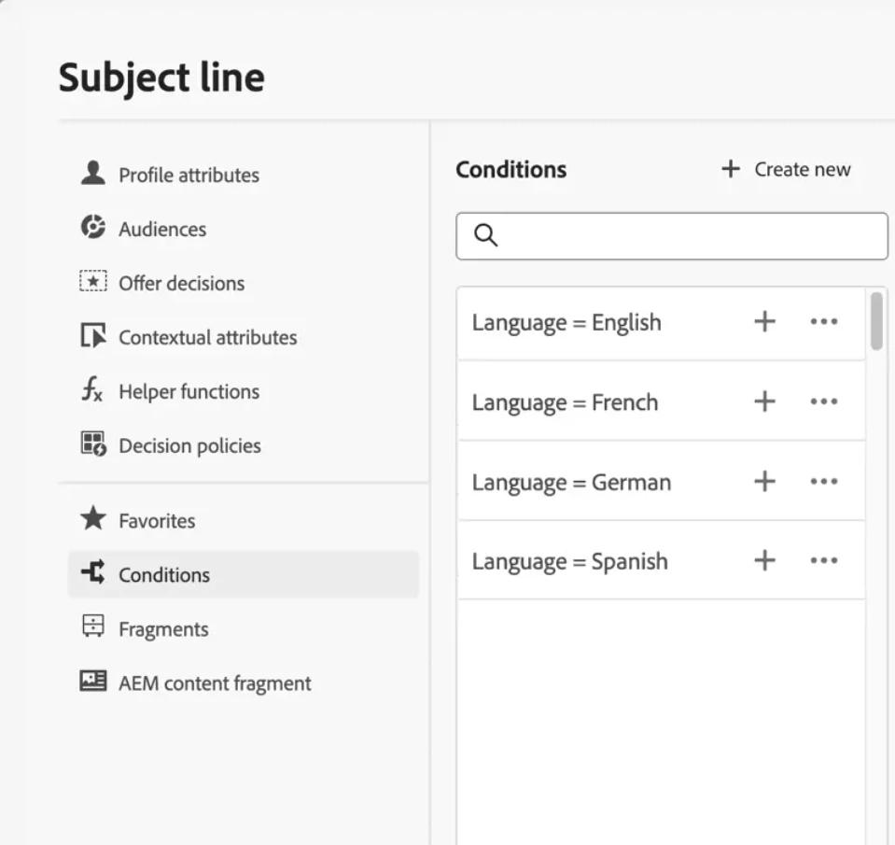This screenshot has height=845, width=895.
Task: Click the Offer decisions star icon
Action: click(x=92, y=282)
